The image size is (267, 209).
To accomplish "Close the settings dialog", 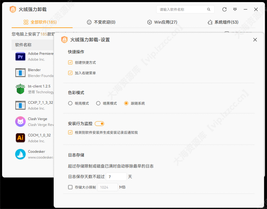I will (255, 40).
